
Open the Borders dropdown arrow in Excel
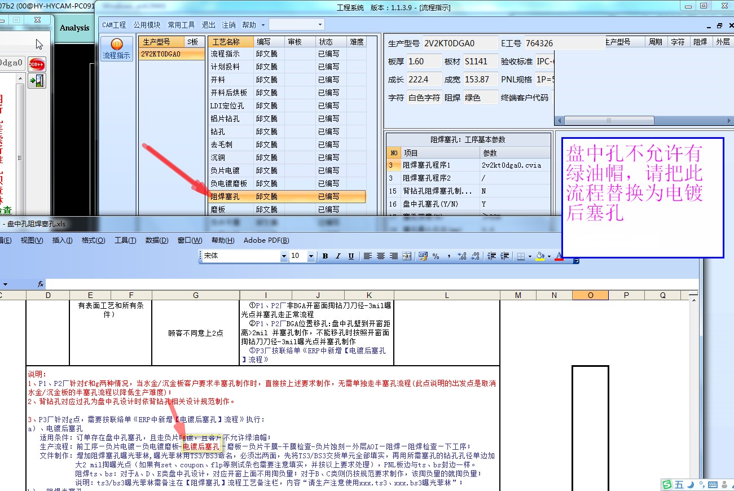529,256
